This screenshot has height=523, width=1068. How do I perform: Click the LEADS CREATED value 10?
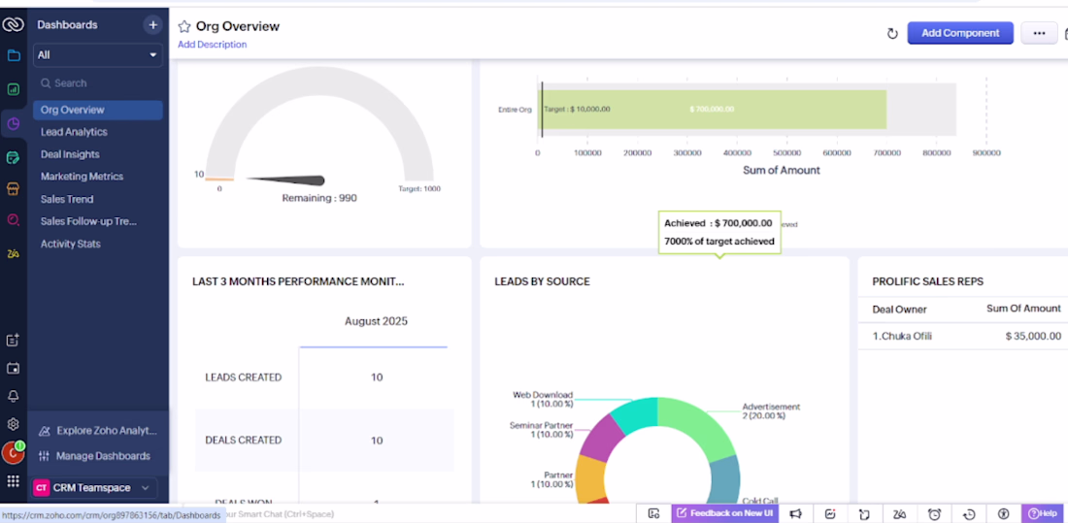point(377,377)
